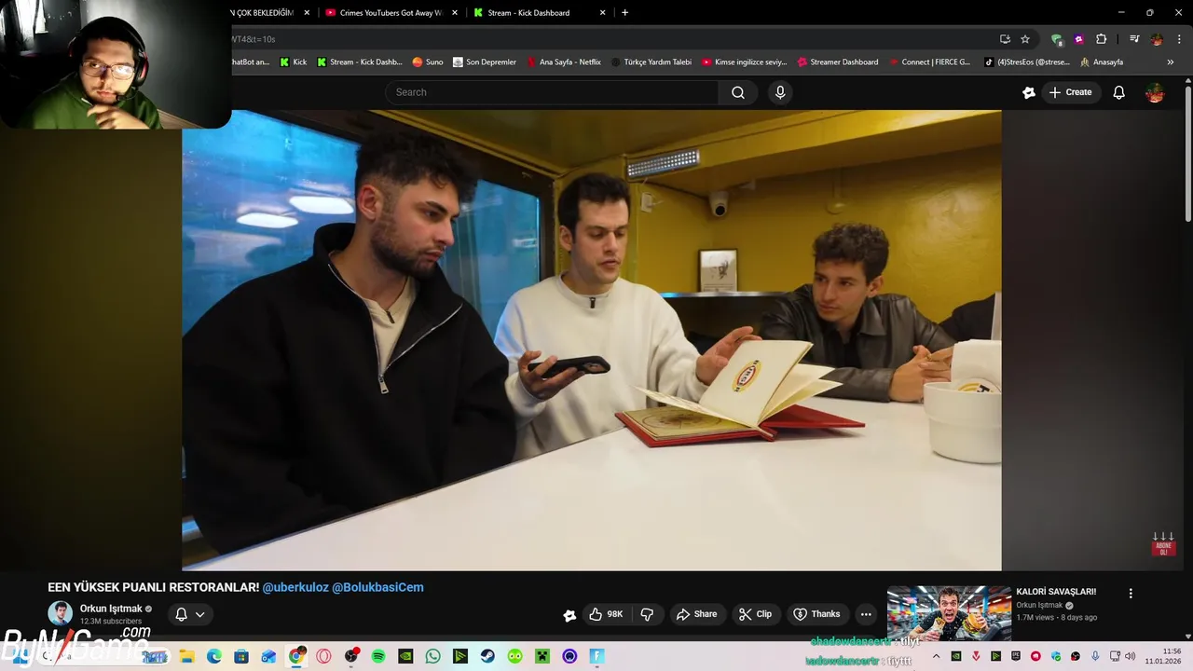Open the Son Depremler bookmark
Viewport: 1193px width, 671px height.
click(485, 62)
